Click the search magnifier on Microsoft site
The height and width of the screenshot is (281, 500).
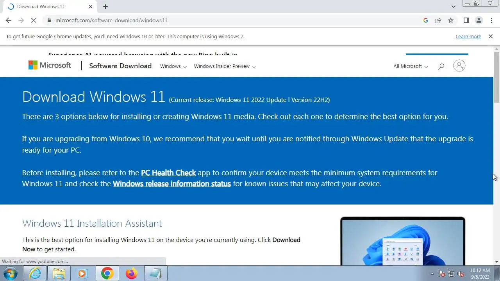point(441,66)
